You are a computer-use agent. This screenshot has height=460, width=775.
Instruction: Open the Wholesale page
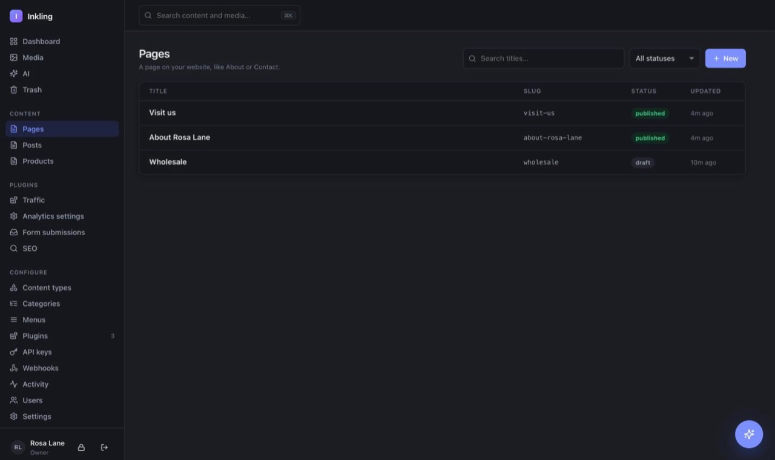(168, 162)
